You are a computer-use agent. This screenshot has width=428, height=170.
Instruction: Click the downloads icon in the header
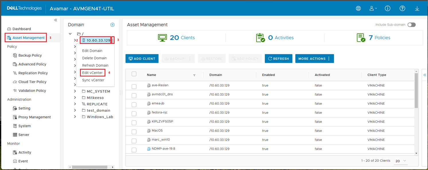click(417, 8)
